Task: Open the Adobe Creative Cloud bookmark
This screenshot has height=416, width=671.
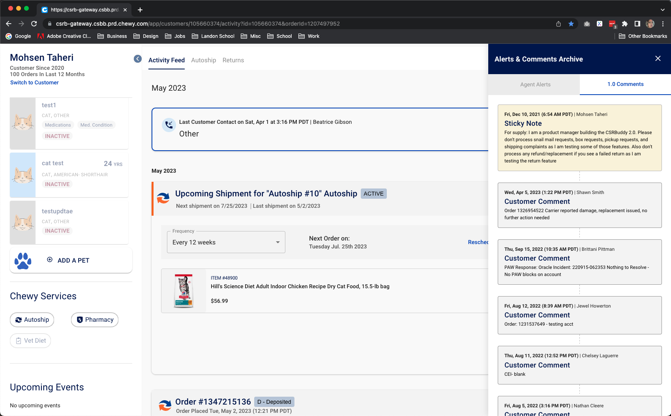Action: (64, 36)
